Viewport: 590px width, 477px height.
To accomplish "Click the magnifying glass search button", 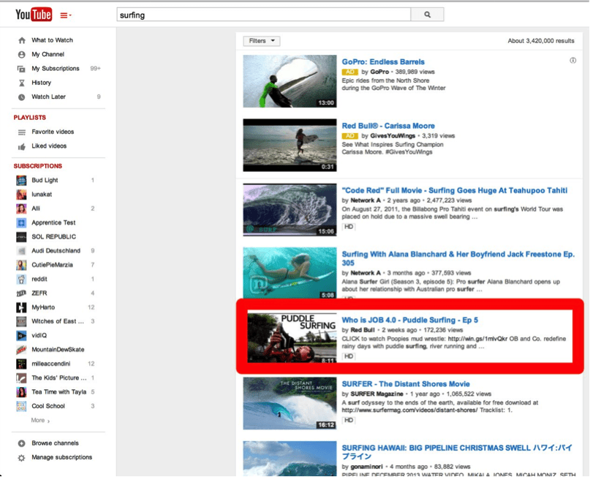I will (x=427, y=15).
